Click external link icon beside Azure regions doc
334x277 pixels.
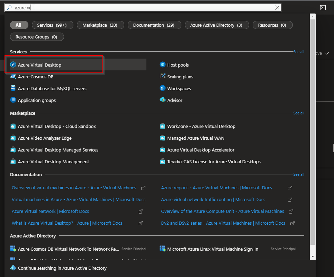pos(290,188)
